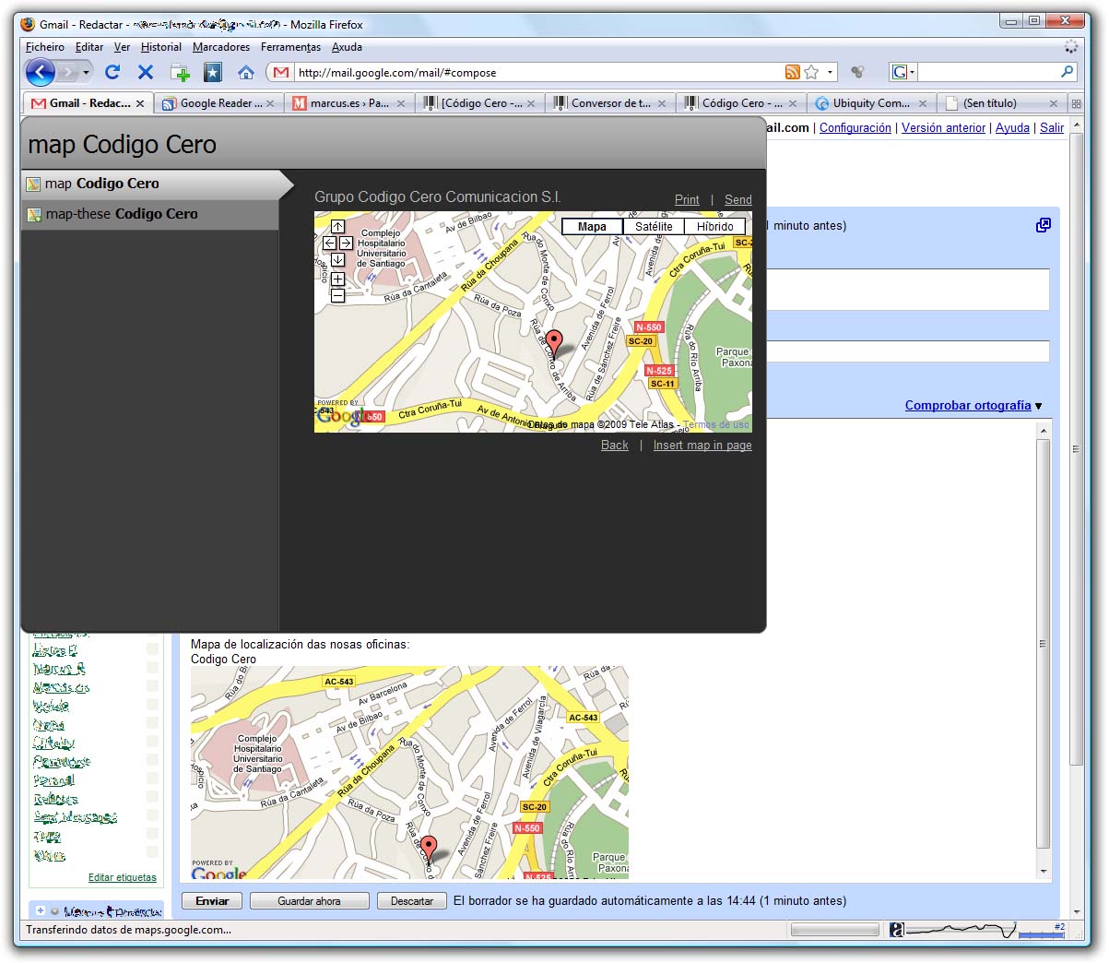List all open tabs
The image size is (1109, 963).
tap(1076, 103)
